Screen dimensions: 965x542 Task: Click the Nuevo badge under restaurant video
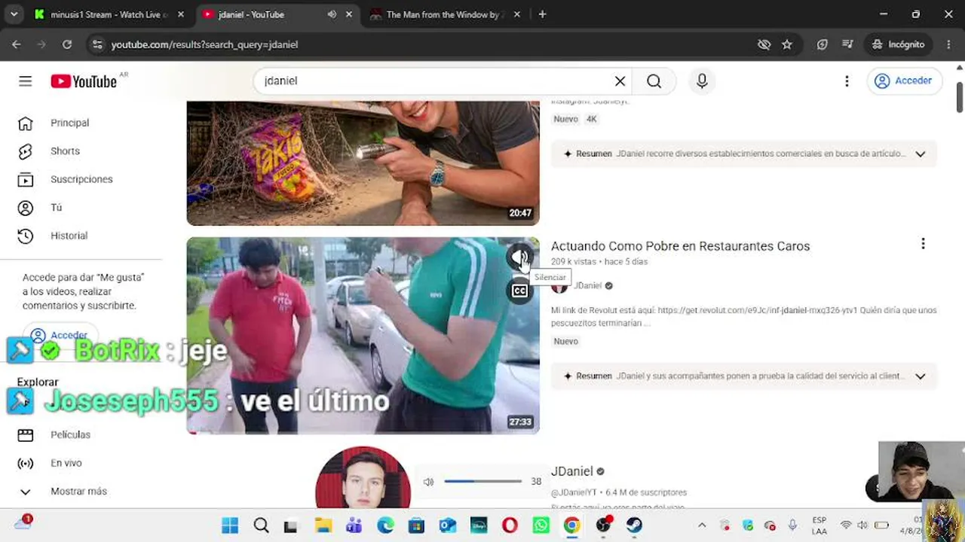[x=566, y=342]
